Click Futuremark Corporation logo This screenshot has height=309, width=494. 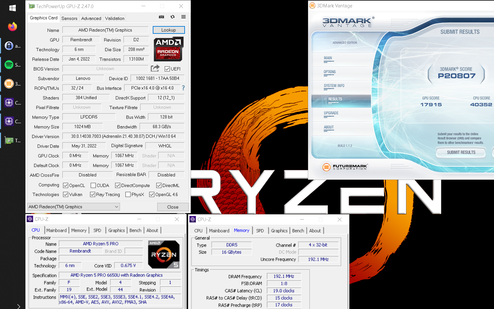point(345,167)
